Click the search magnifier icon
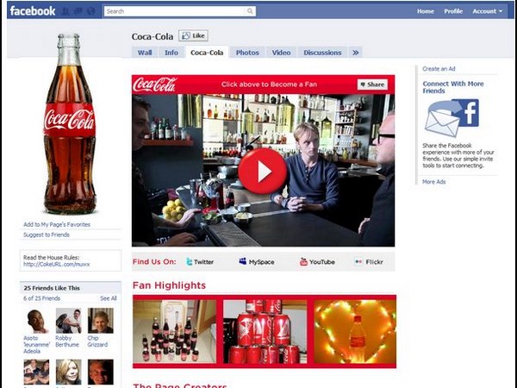The height and width of the screenshot is (388, 517). click(250, 11)
